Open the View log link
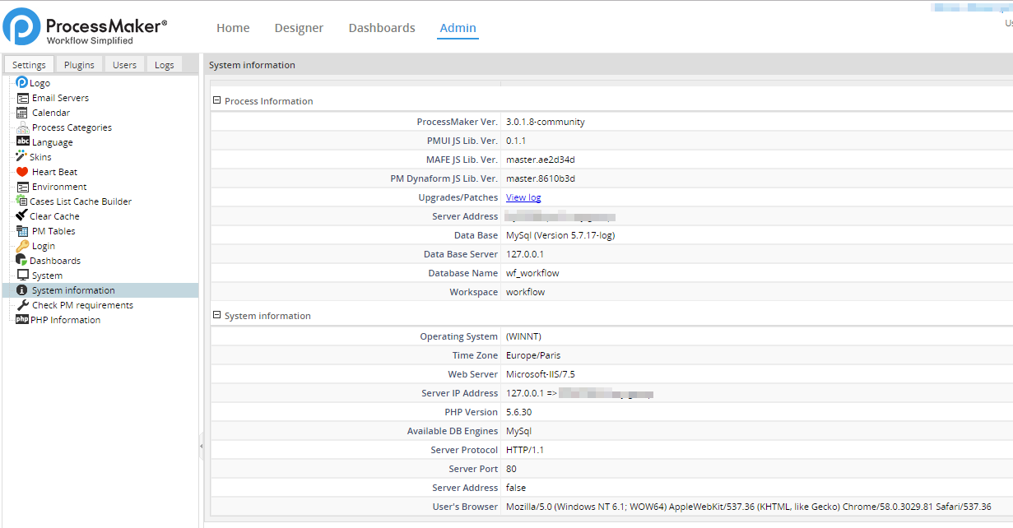This screenshot has height=528, width=1013. pyautogui.click(x=523, y=197)
